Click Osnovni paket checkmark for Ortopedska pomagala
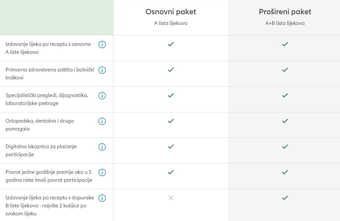 tap(171, 121)
